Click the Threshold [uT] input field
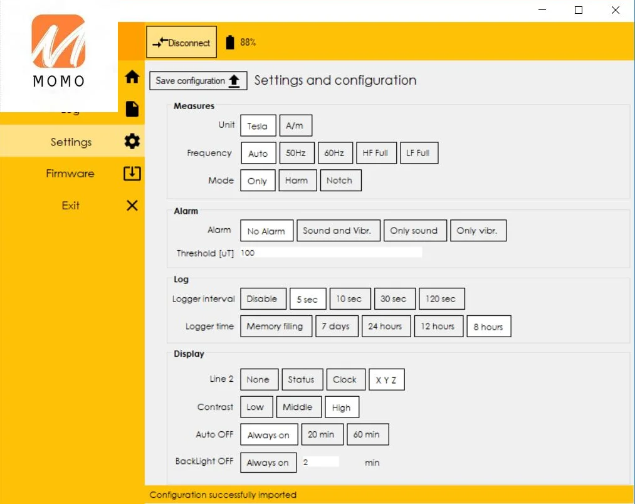The height and width of the screenshot is (504, 635). 330,253
